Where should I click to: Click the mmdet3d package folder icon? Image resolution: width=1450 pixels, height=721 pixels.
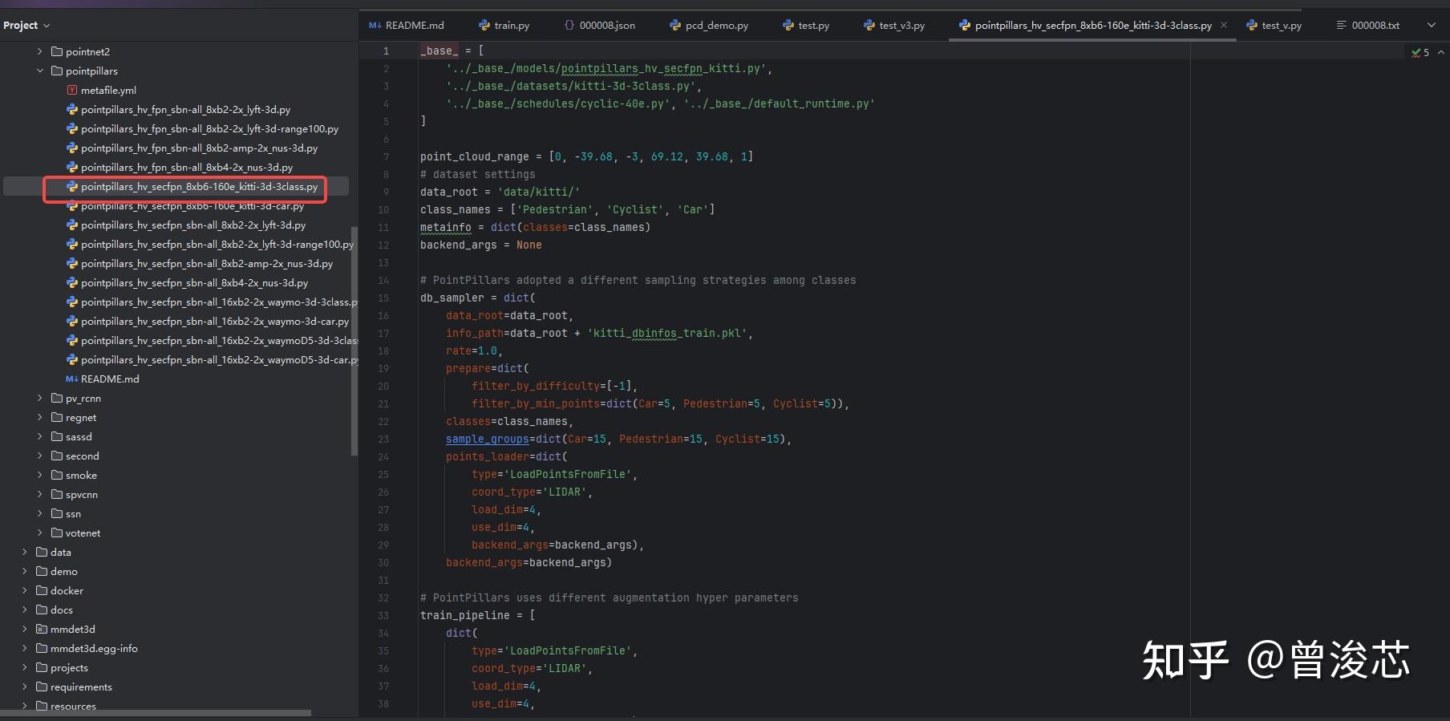tap(42, 630)
